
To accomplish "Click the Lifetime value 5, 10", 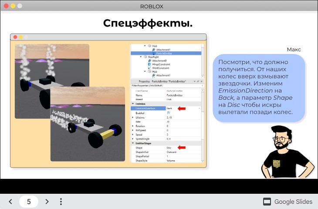I will (169, 118).
